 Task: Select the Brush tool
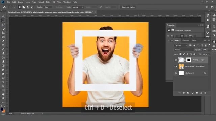click(3, 49)
